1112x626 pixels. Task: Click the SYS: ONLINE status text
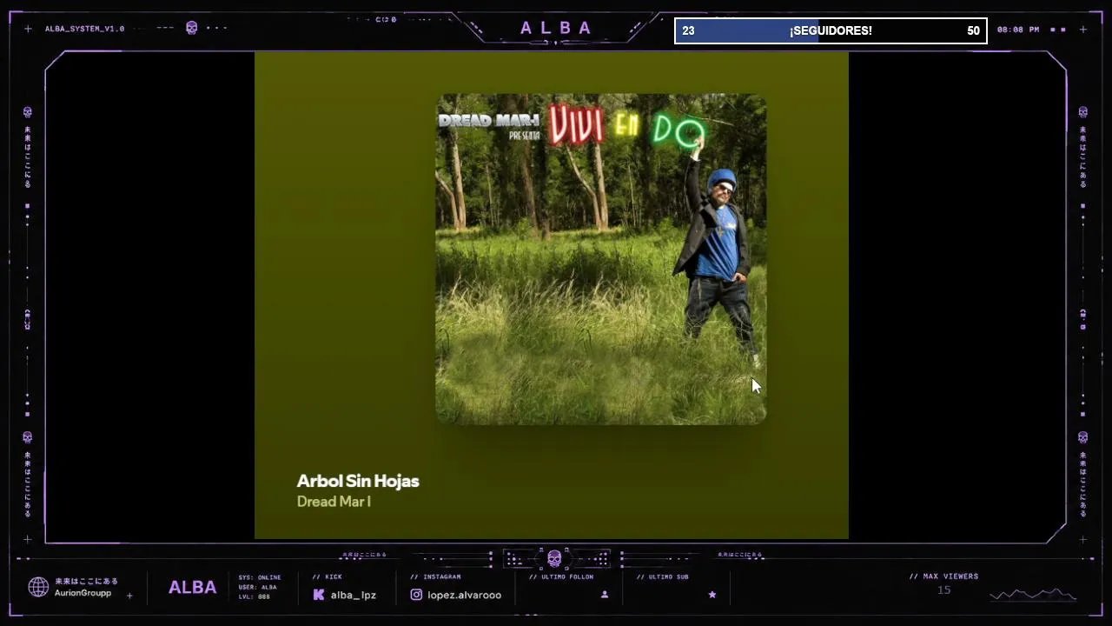pos(260,577)
